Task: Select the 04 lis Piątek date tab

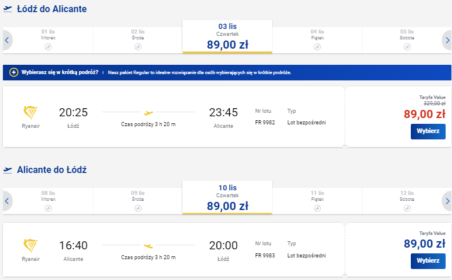Action: tap(317, 40)
